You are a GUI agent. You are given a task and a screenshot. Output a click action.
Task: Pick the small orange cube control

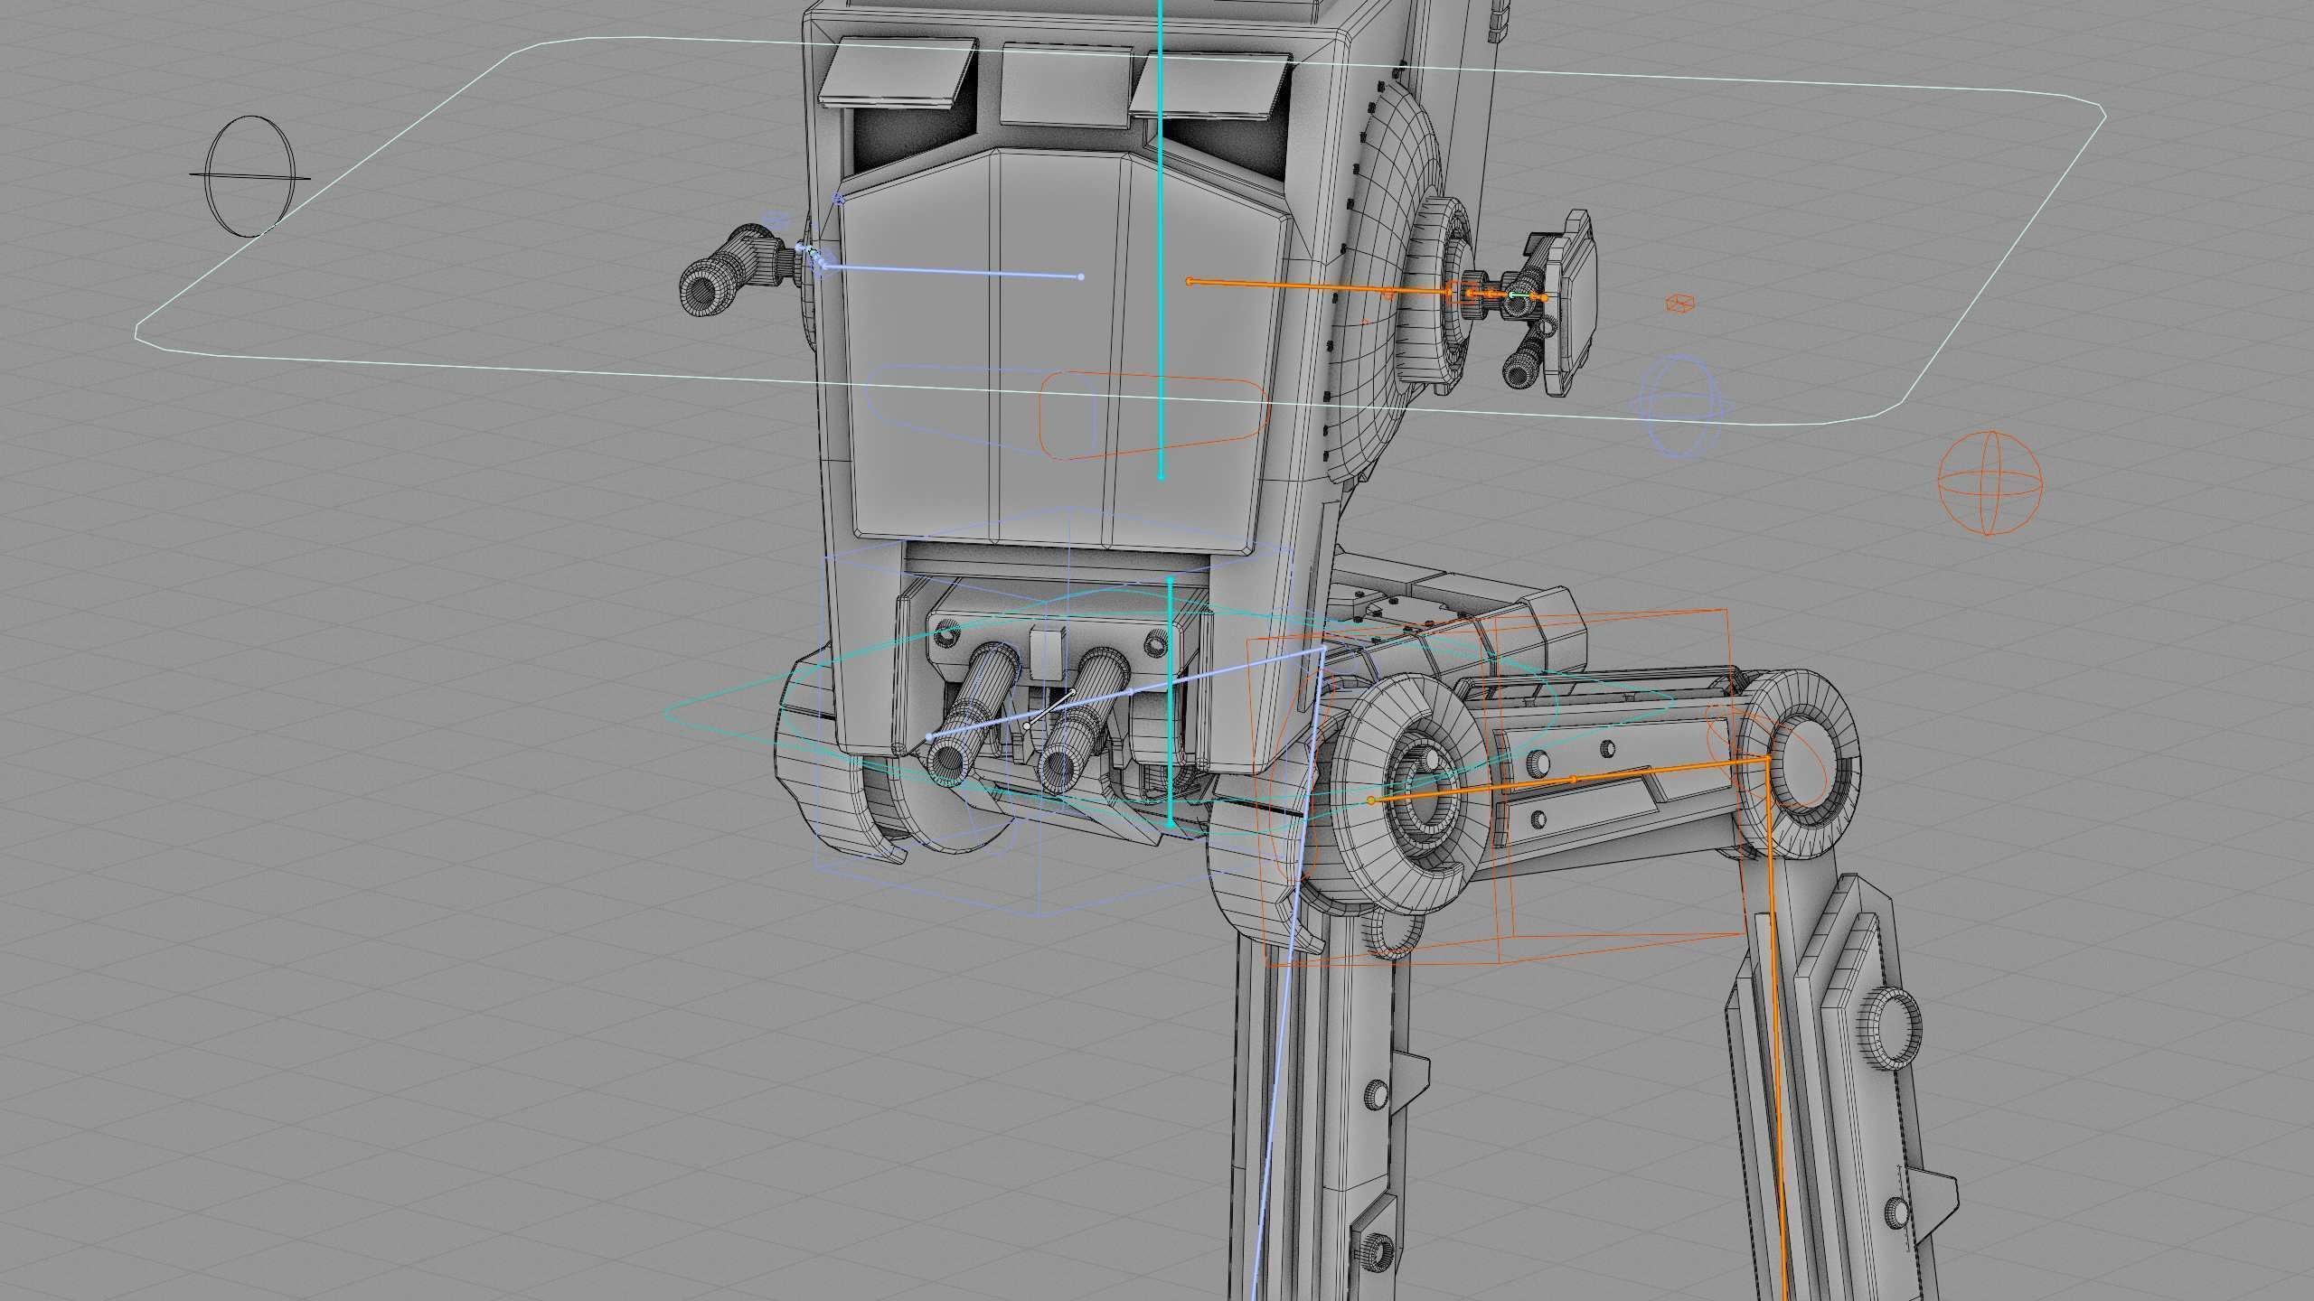tap(1679, 304)
